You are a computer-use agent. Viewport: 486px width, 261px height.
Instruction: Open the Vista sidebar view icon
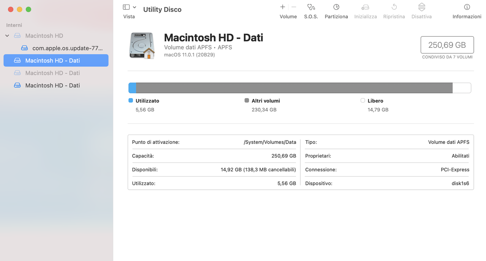[126, 7]
